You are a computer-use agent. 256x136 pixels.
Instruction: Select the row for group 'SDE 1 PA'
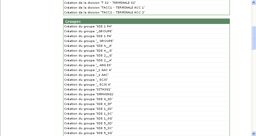[x=146, y=36]
